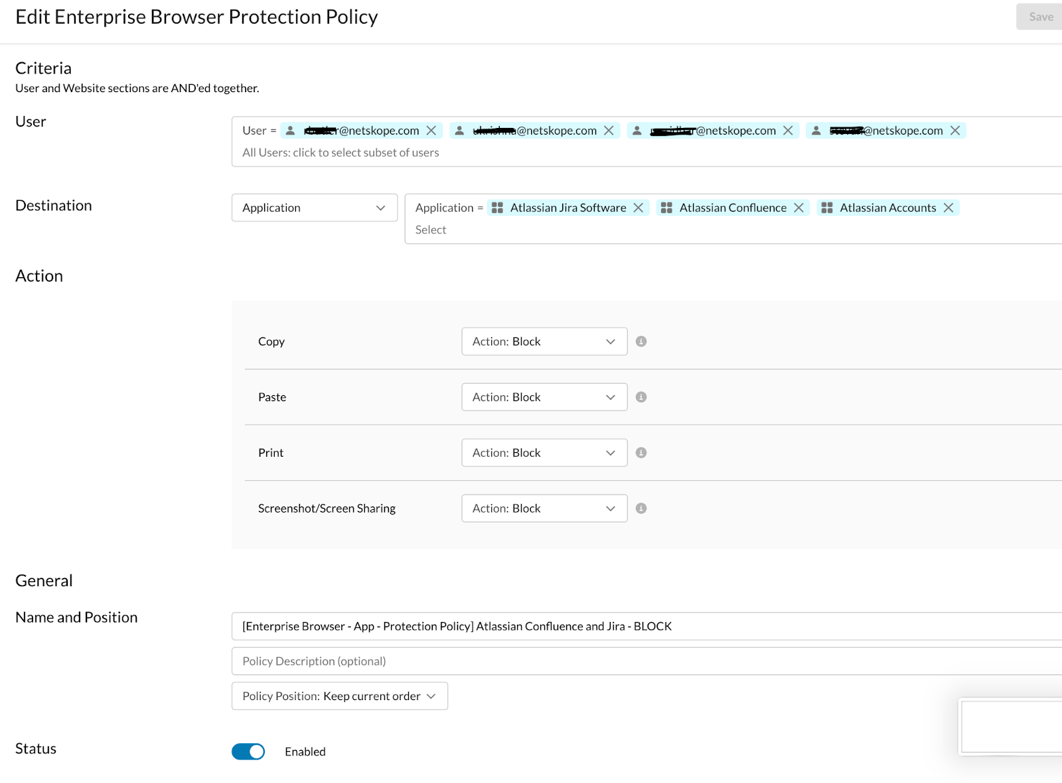Click the first user's person icon
The image size is (1062, 783).
290,131
